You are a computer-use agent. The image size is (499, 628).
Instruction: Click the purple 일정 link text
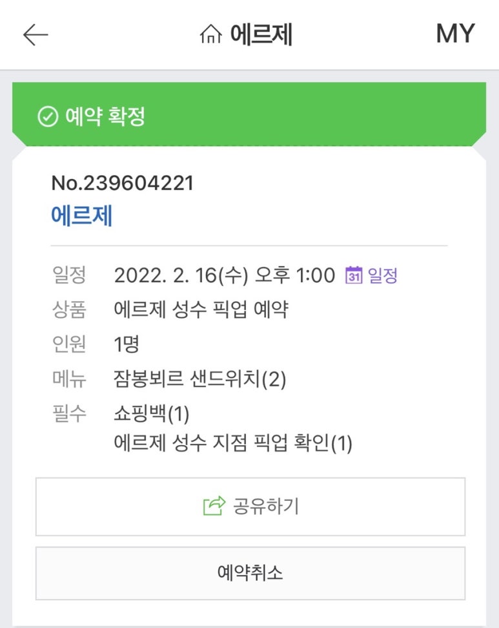(x=382, y=276)
